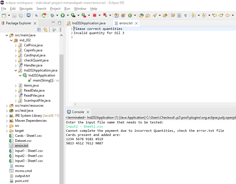This screenshot has width=236, height=184.
Task: Minimize the Package Explorer panel
Action: coord(53,22)
